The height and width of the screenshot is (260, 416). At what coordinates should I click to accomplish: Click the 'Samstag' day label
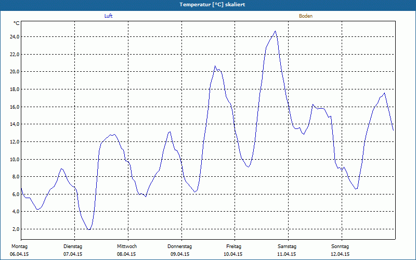[x=287, y=246]
